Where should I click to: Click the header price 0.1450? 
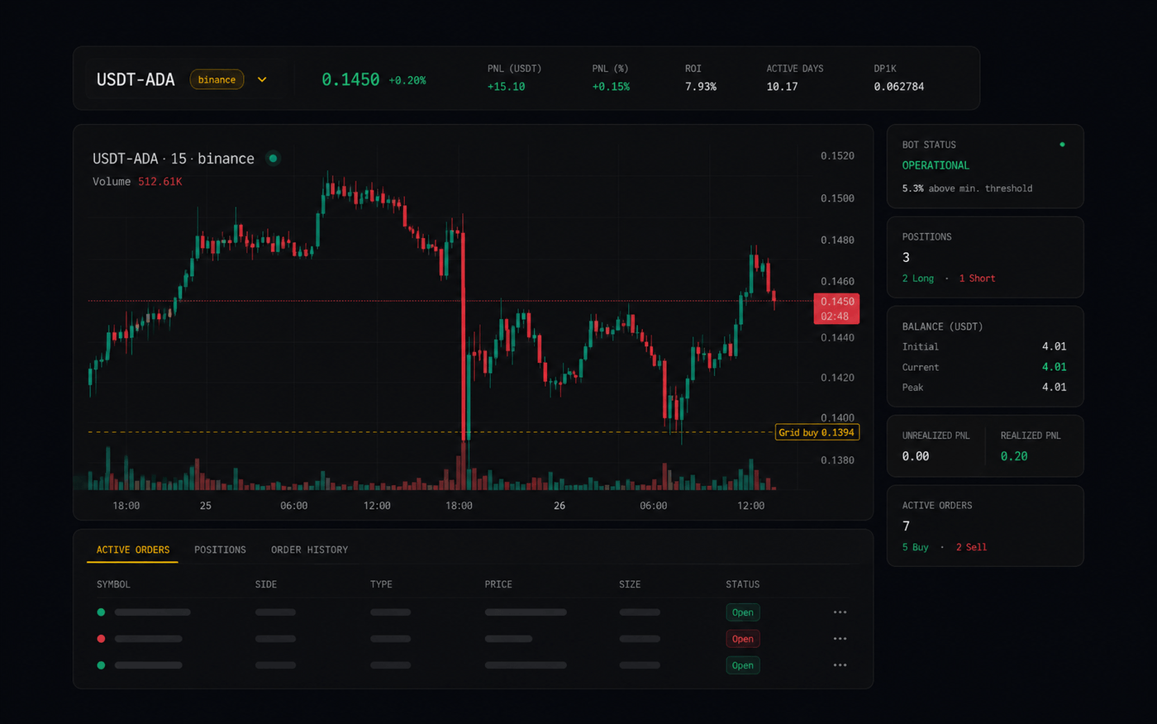coord(350,79)
